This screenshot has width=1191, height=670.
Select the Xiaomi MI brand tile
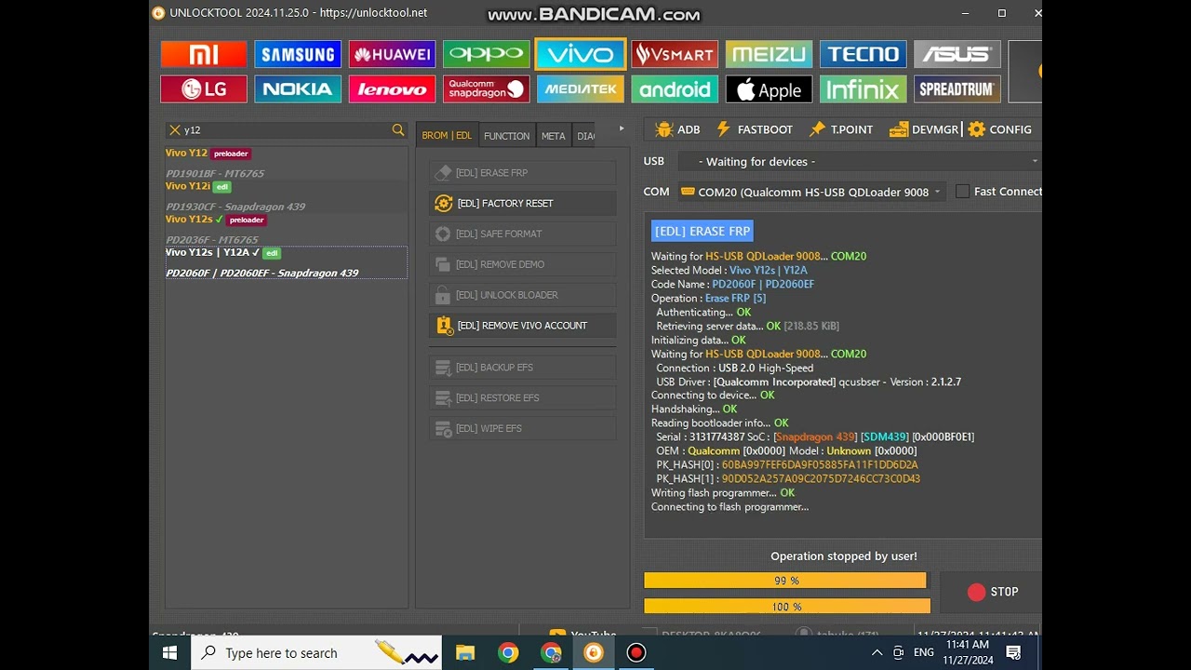[204, 54]
